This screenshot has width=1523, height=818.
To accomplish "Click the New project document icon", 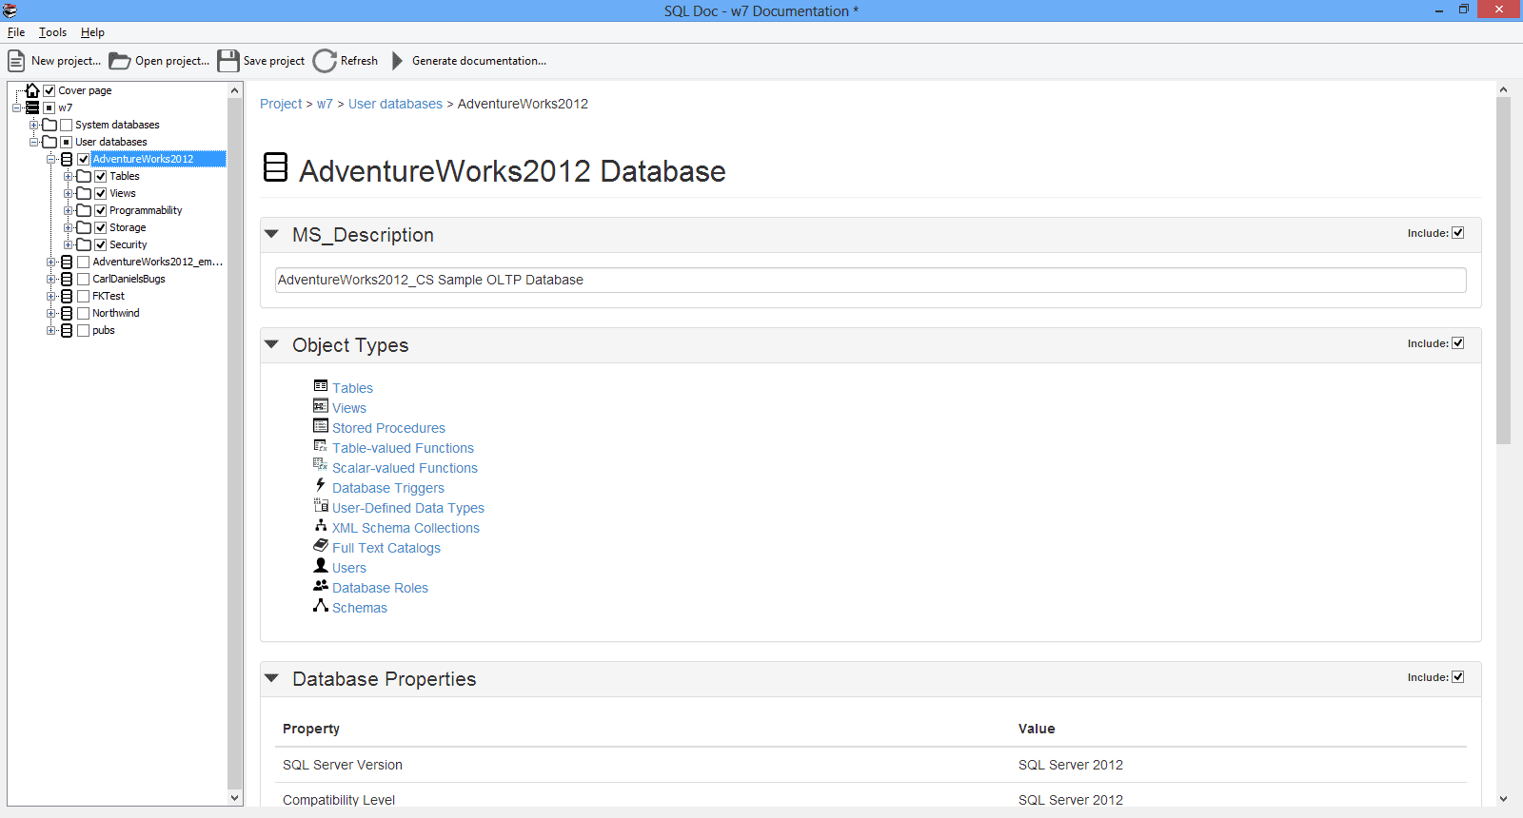I will click(x=16, y=61).
